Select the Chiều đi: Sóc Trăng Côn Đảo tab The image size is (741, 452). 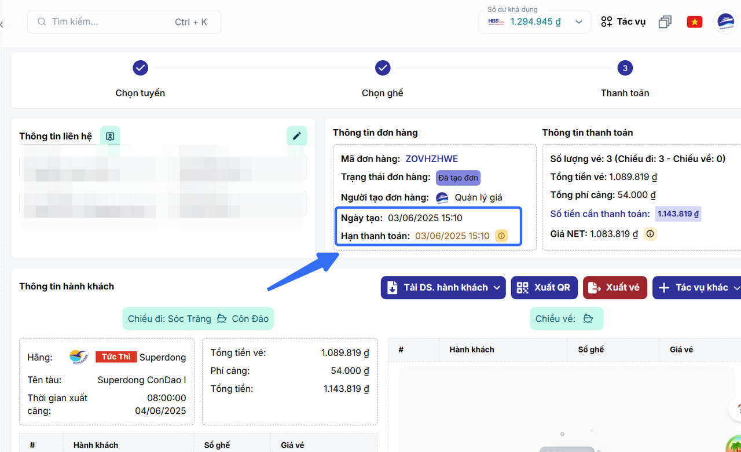click(198, 319)
